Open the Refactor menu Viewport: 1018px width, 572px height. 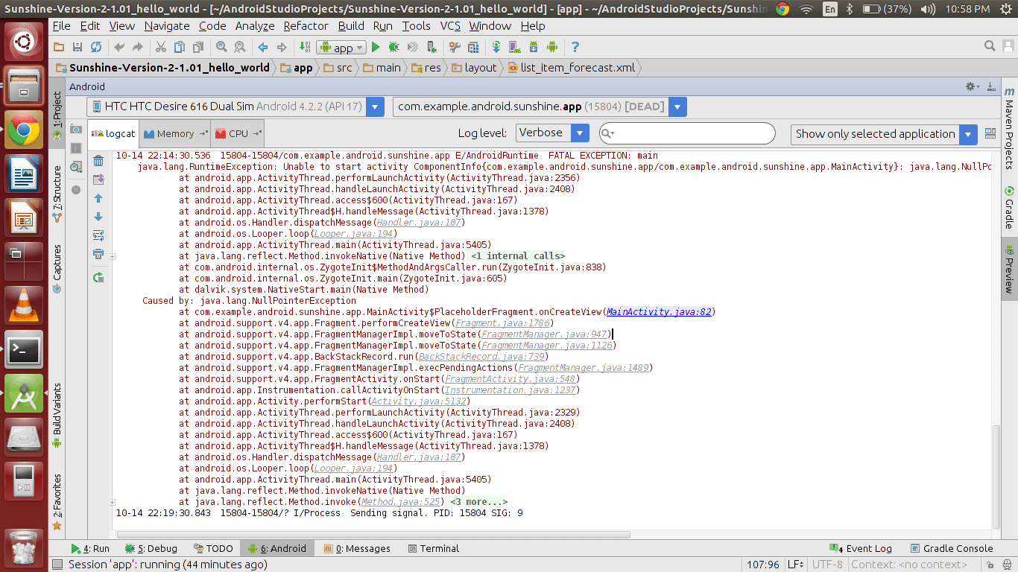306,25
